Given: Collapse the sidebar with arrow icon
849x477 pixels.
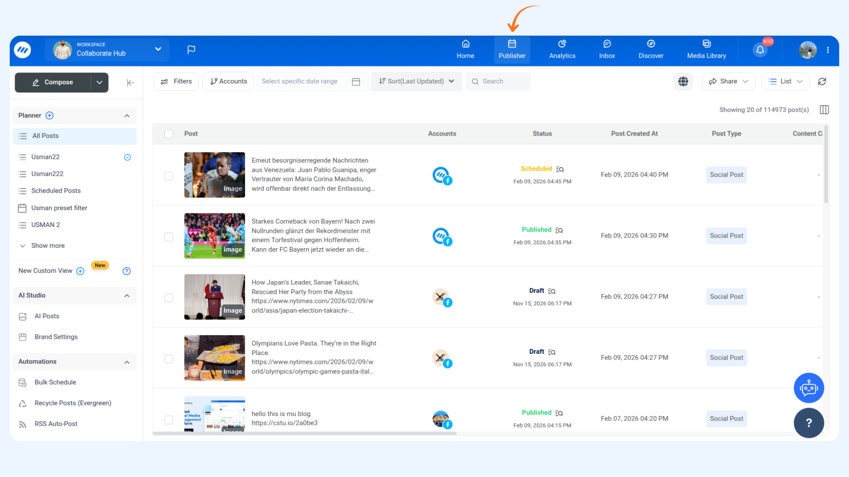Looking at the screenshot, I should coord(130,83).
